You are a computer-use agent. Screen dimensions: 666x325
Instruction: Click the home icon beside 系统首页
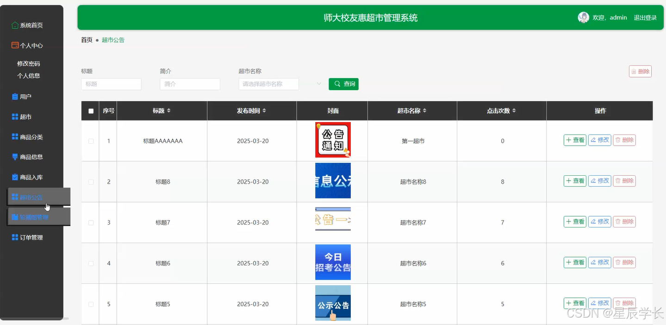(x=15, y=25)
